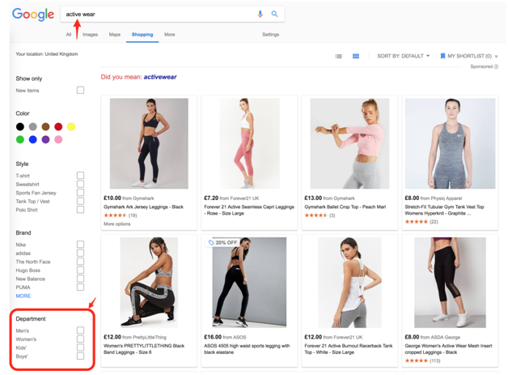
Task: Click inside the search input field
Action: click(x=154, y=14)
